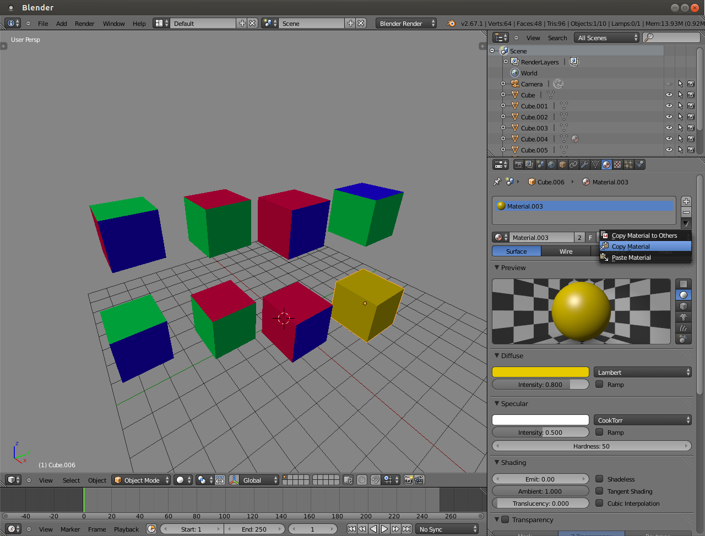The image size is (705, 536).
Task: Set preview type to Cube
Action: click(x=684, y=306)
